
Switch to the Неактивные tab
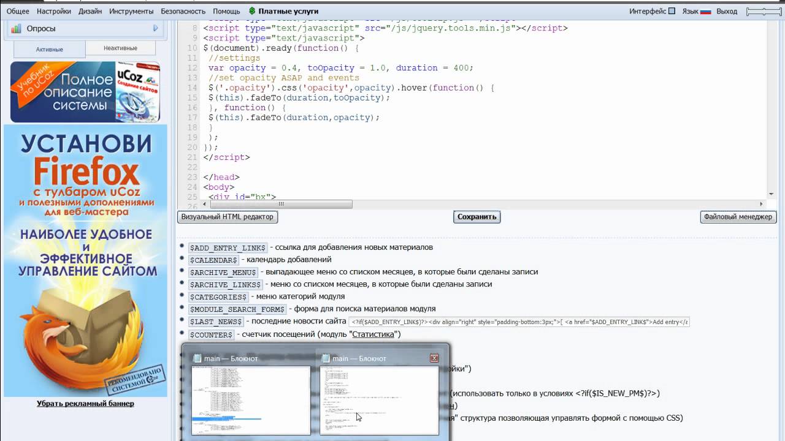point(120,48)
